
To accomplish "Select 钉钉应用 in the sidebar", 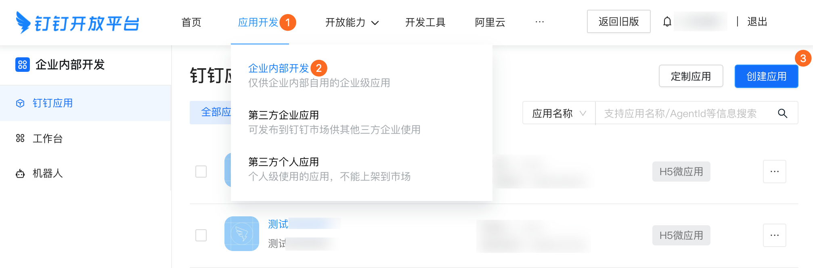I will 52,103.
